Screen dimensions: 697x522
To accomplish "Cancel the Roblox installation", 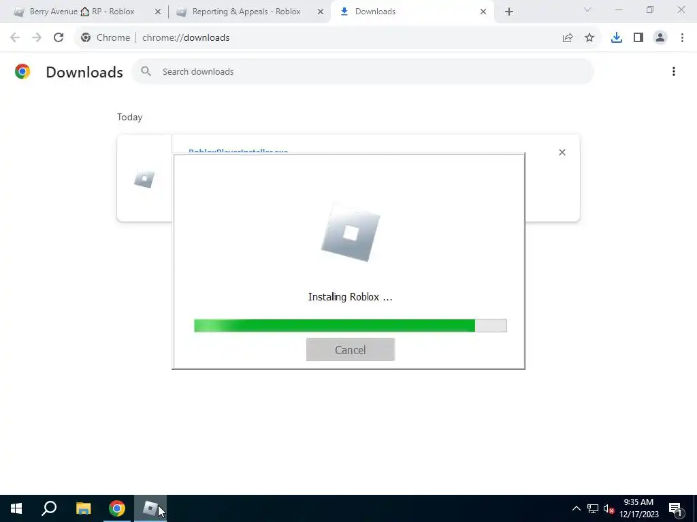I will click(x=351, y=350).
